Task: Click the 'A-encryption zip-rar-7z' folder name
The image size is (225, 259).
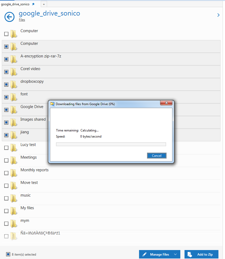Action: pos(41,56)
